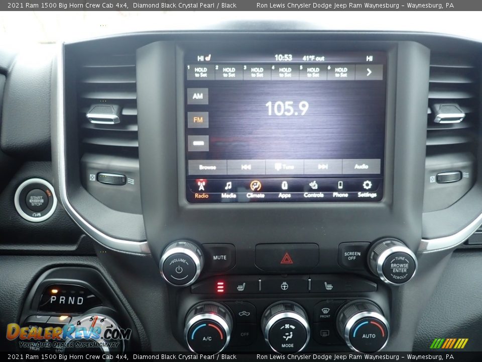482x362 pixels.
Task: Tap the MODE airflow knob button
Action: [287, 335]
